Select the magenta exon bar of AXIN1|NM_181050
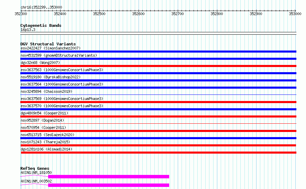 tap(109, 177)
